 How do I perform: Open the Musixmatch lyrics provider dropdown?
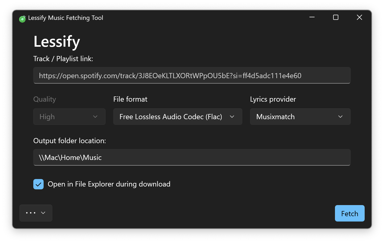(x=300, y=117)
